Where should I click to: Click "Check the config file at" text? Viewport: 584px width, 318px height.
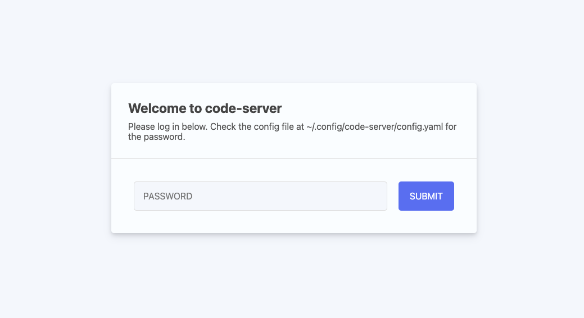tap(257, 126)
